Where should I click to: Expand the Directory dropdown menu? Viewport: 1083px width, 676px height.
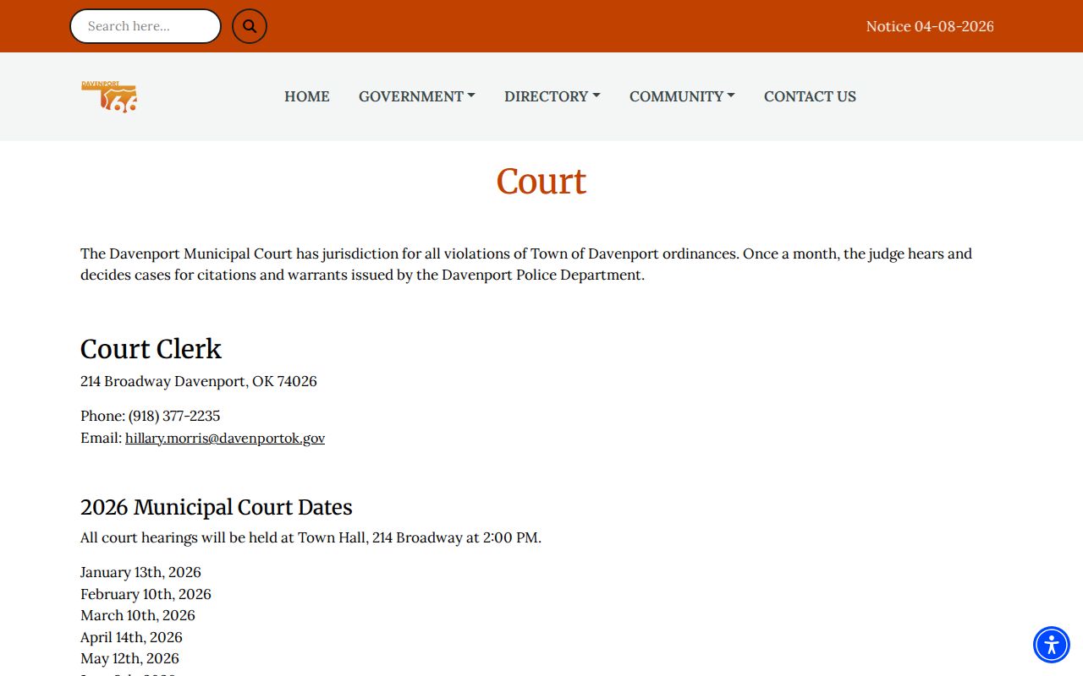pos(552,96)
